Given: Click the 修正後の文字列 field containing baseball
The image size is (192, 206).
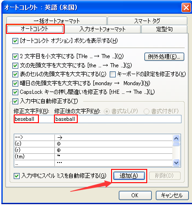Looking at the screenshot, I should click(118, 119).
